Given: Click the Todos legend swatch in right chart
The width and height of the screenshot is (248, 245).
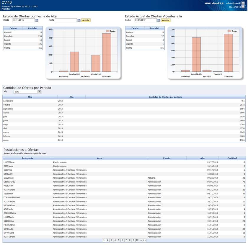Looking at the screenshot, I should [229, 31].
